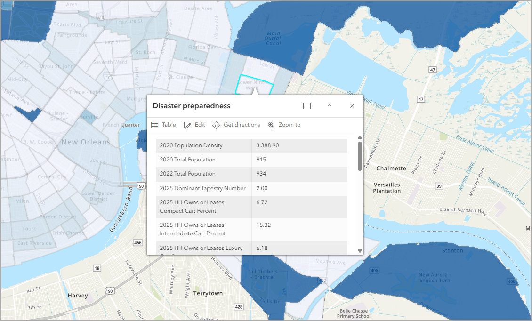Image resolution: width=532 pixels, height=321 pixels.
Task: Click the Edit pencil icon
Action: [x=187, y=125]
